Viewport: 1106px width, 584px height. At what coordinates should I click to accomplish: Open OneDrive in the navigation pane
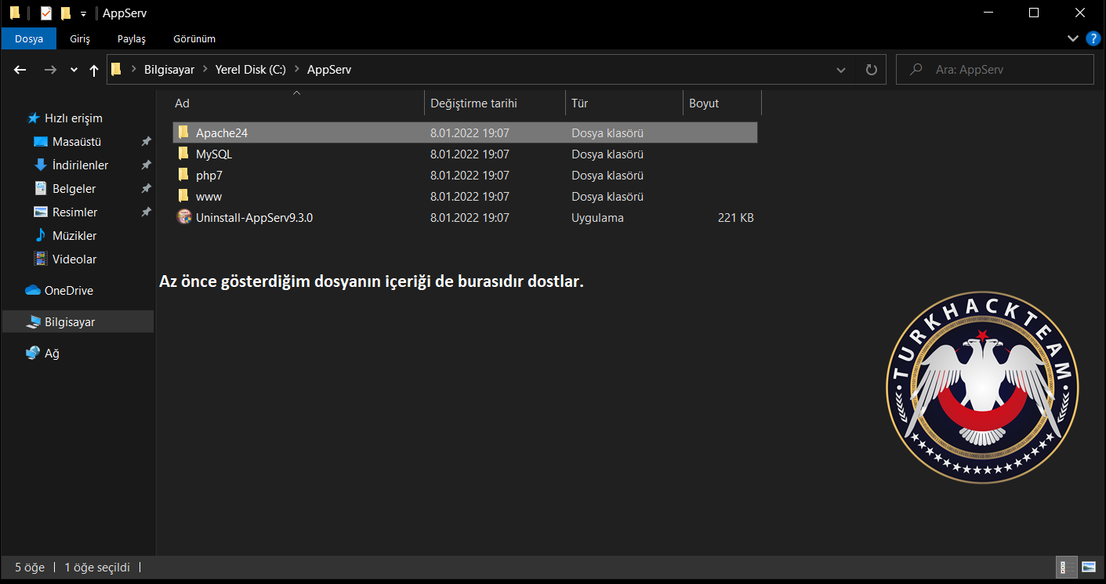point(68,291)
